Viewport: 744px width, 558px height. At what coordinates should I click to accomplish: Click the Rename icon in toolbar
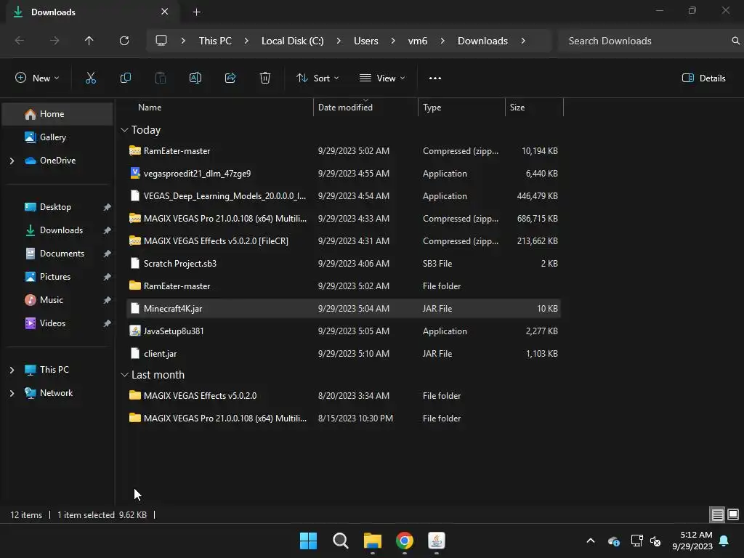pos(195,78)
